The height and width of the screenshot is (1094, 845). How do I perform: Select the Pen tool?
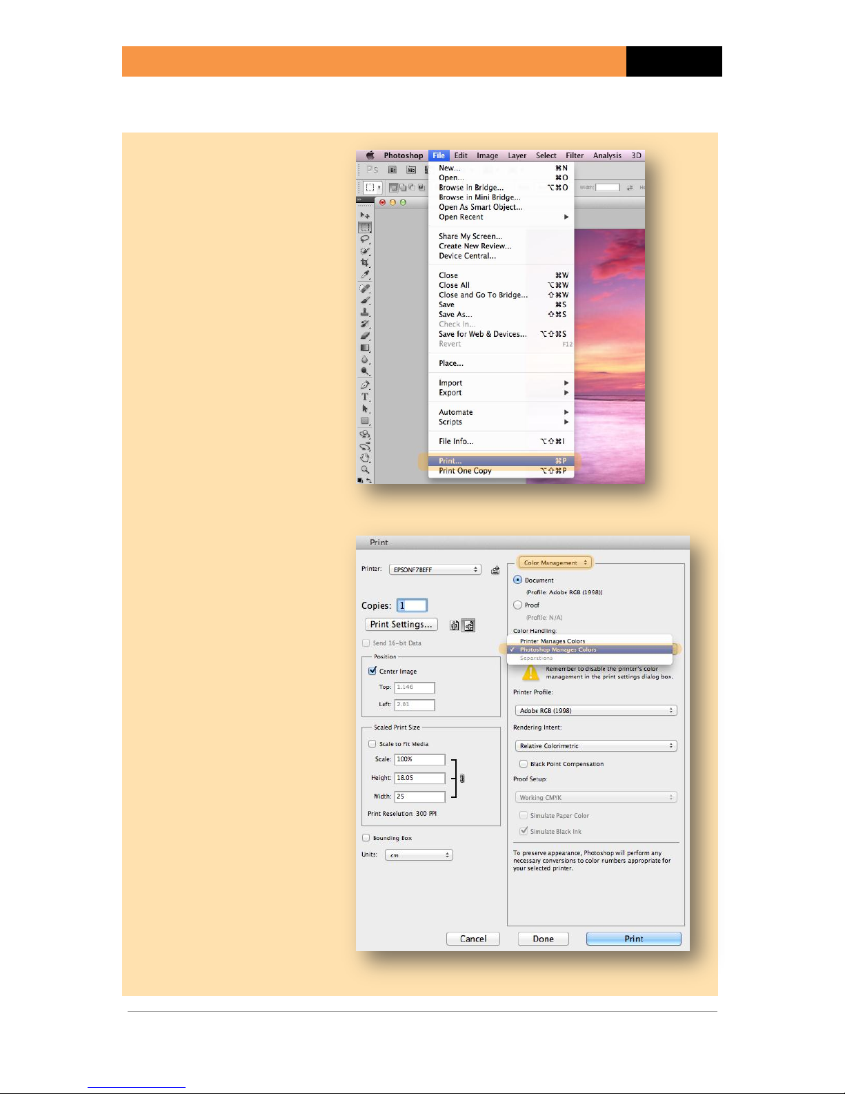tap(365, 385)
